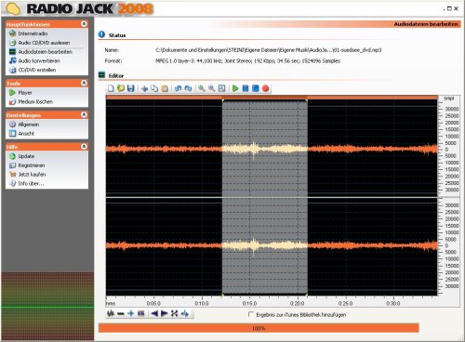The width and height of the screenshot is (465, 342).
Task: Paste audio from the clipboard
Action: [165, 88]
